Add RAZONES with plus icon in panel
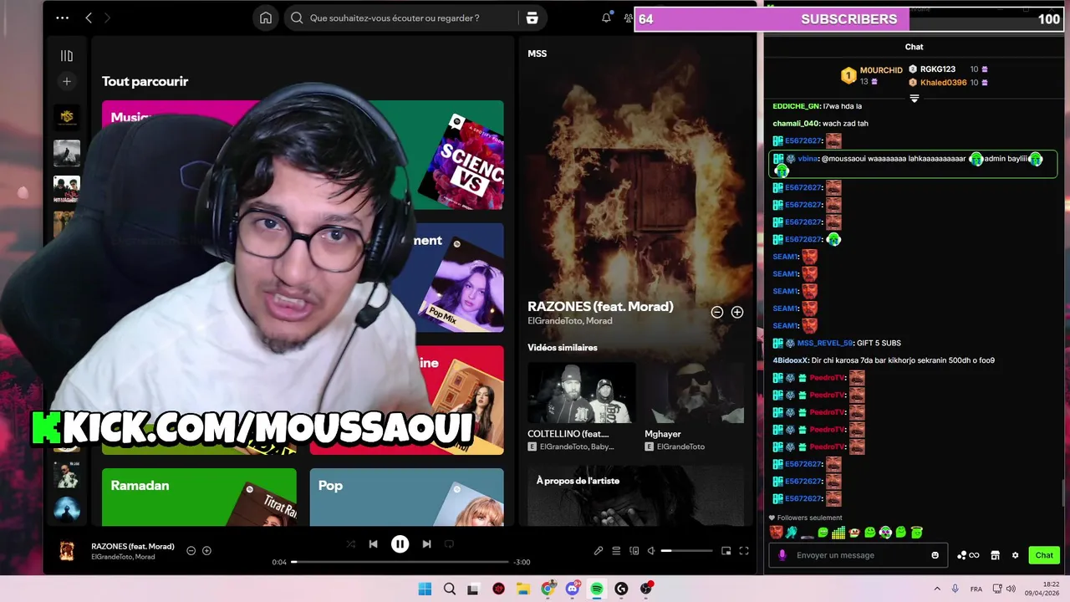This screenshot has width=1070, height=602. pos(737,312)
